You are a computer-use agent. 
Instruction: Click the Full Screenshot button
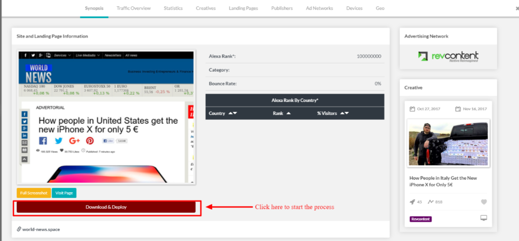click(x=34, y=193)
